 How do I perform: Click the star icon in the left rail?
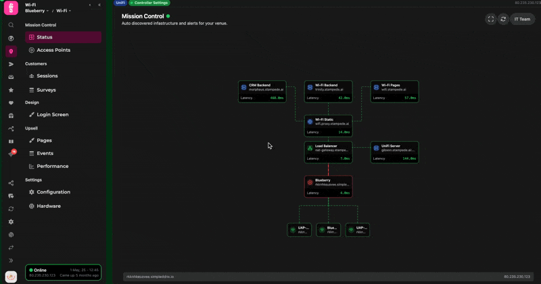click(x=11, y=90)
